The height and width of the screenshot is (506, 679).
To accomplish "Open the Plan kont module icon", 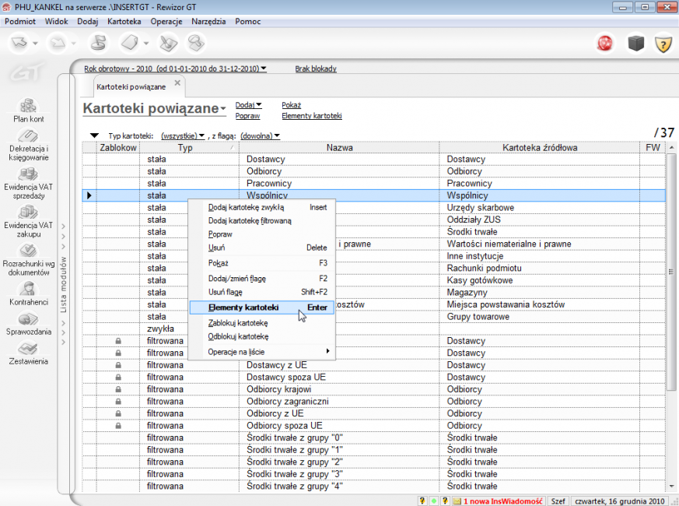I will pyautogui.click(x=29, y=105).
